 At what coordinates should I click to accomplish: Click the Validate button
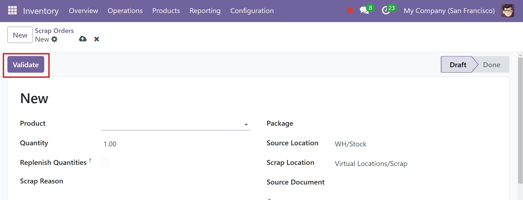coord(26,64)
